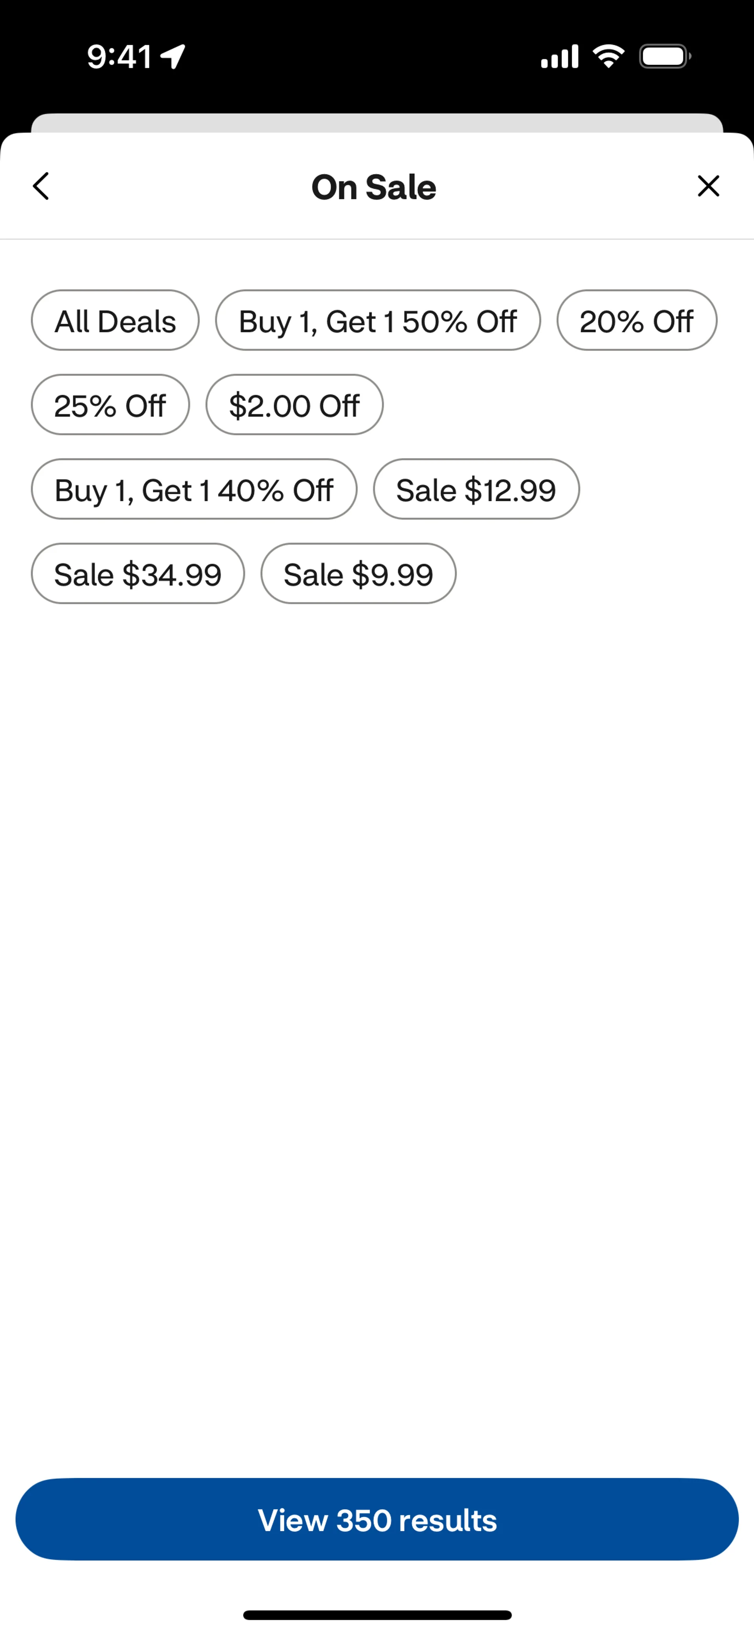Enable the 20% Off filter chip
754x1635 pixels.
[x=637, y=321]
